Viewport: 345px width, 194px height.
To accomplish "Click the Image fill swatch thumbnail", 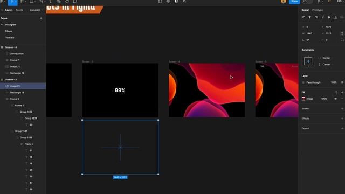I will point(303,99).
